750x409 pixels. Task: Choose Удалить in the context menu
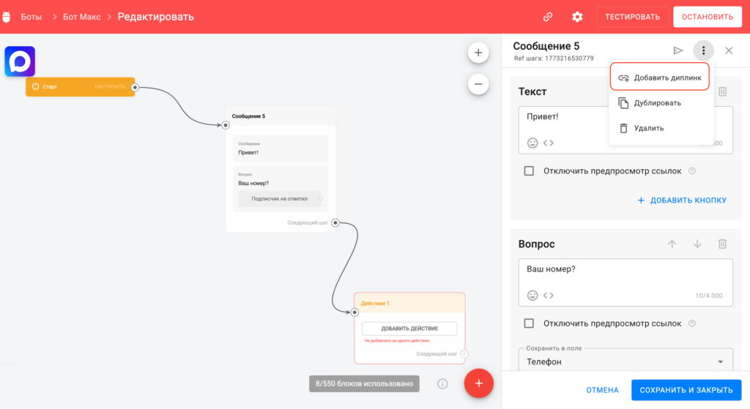648,128
